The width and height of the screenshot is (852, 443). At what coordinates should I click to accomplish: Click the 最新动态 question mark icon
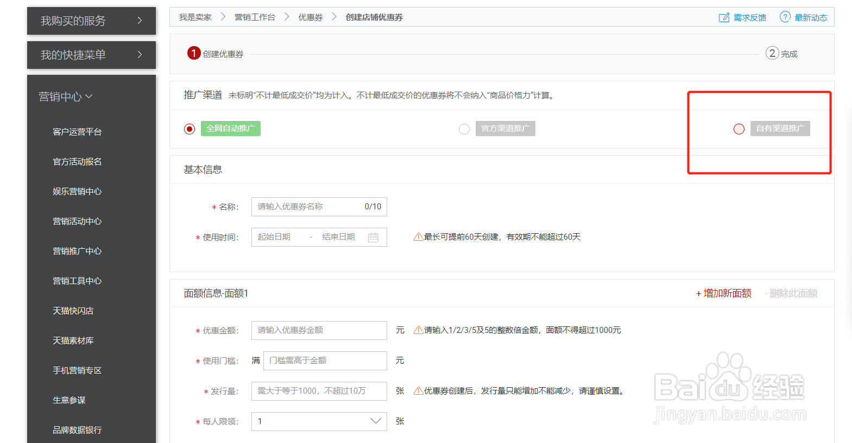(x=785, y=17)
